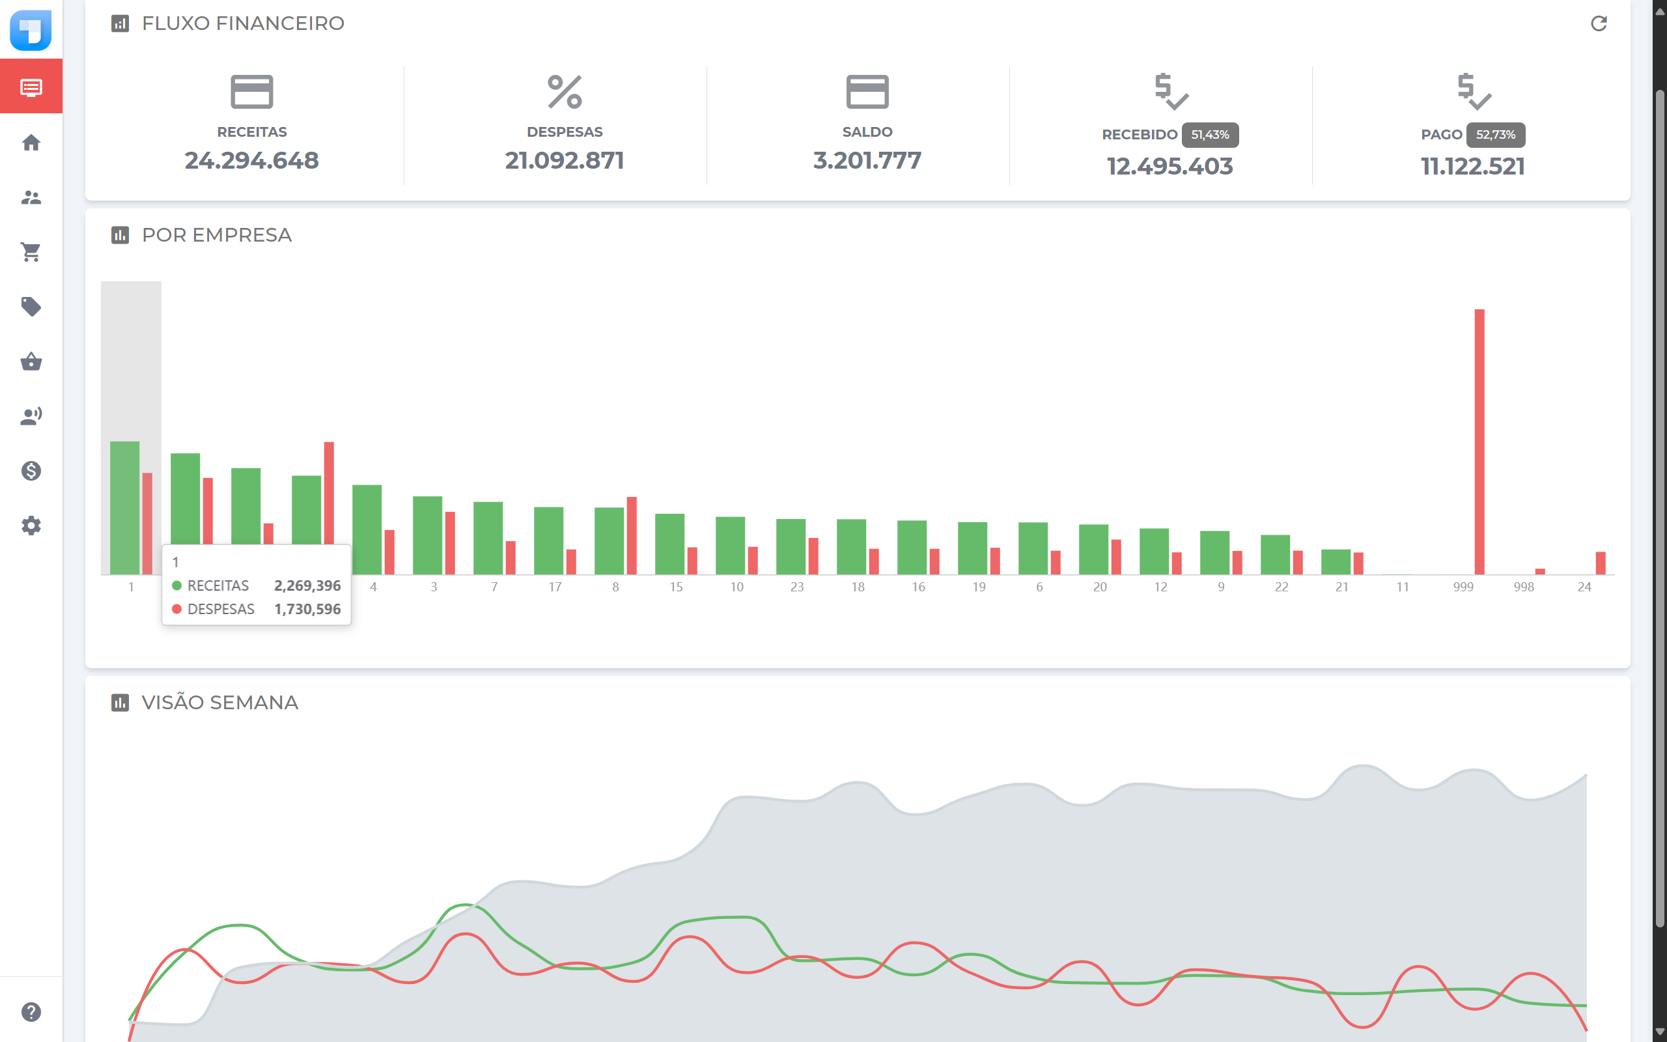This screenshot has width=1667, height=1042.
Task: Open the shopping basket sidebar icon
Action: point(31,361)
